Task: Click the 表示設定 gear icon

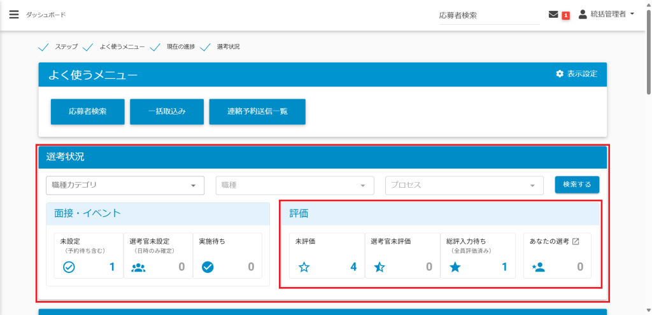Action: pos(560,74)
